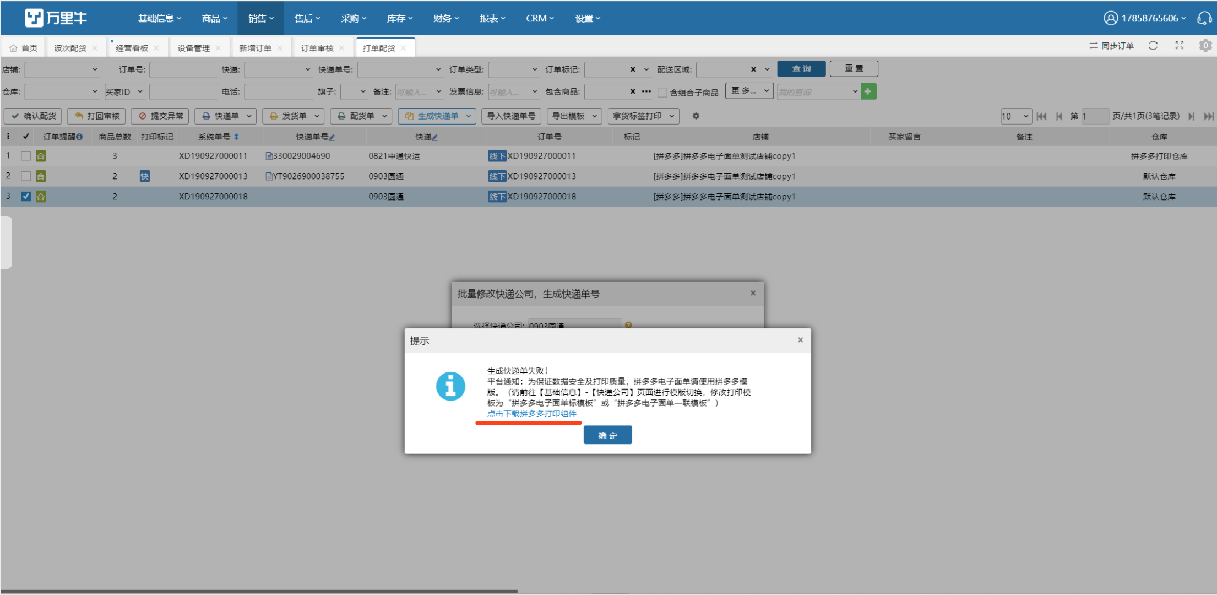Open the 基础信息 menu
The image size is (1217, 595).
(160, 18)
